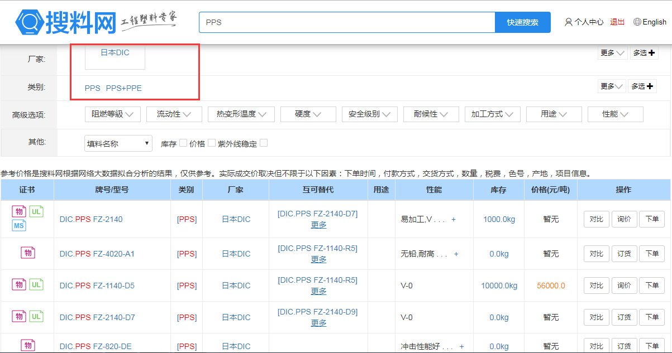Focus the PPS search input field
The width and height of the screenshot is (672, 353).
[346, 22]
